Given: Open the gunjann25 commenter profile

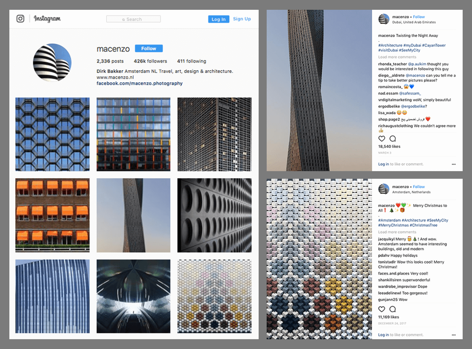Looking at the screenshot, I should pos(388,300).
